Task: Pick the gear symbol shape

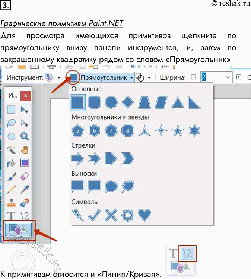Action: [x=128, y=215]
